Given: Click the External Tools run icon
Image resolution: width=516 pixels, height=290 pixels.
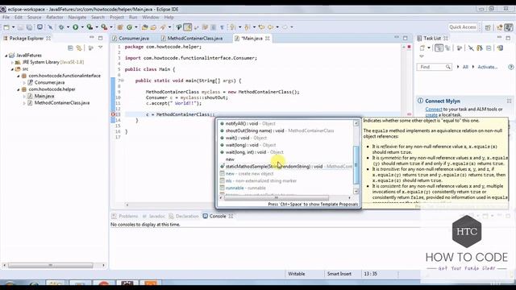Looking at the screenshot, I should point(104,27).
